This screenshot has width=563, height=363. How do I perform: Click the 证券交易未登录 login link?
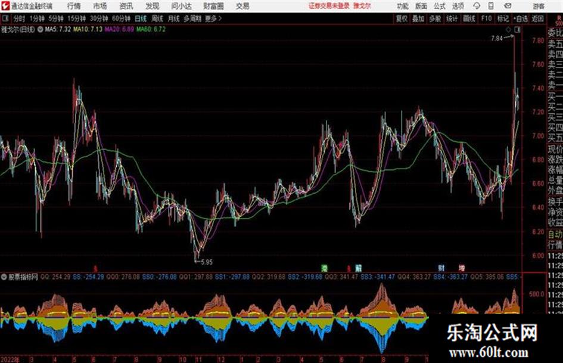click(329, 6)
